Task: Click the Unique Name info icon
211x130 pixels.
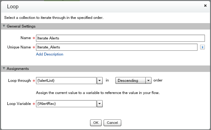Action: click(x=202, y=47)
